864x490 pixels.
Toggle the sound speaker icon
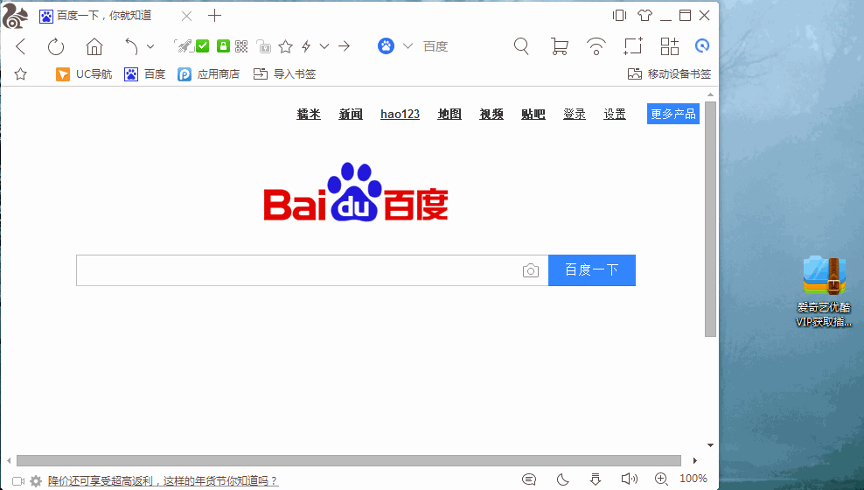[x=630, y=479]
